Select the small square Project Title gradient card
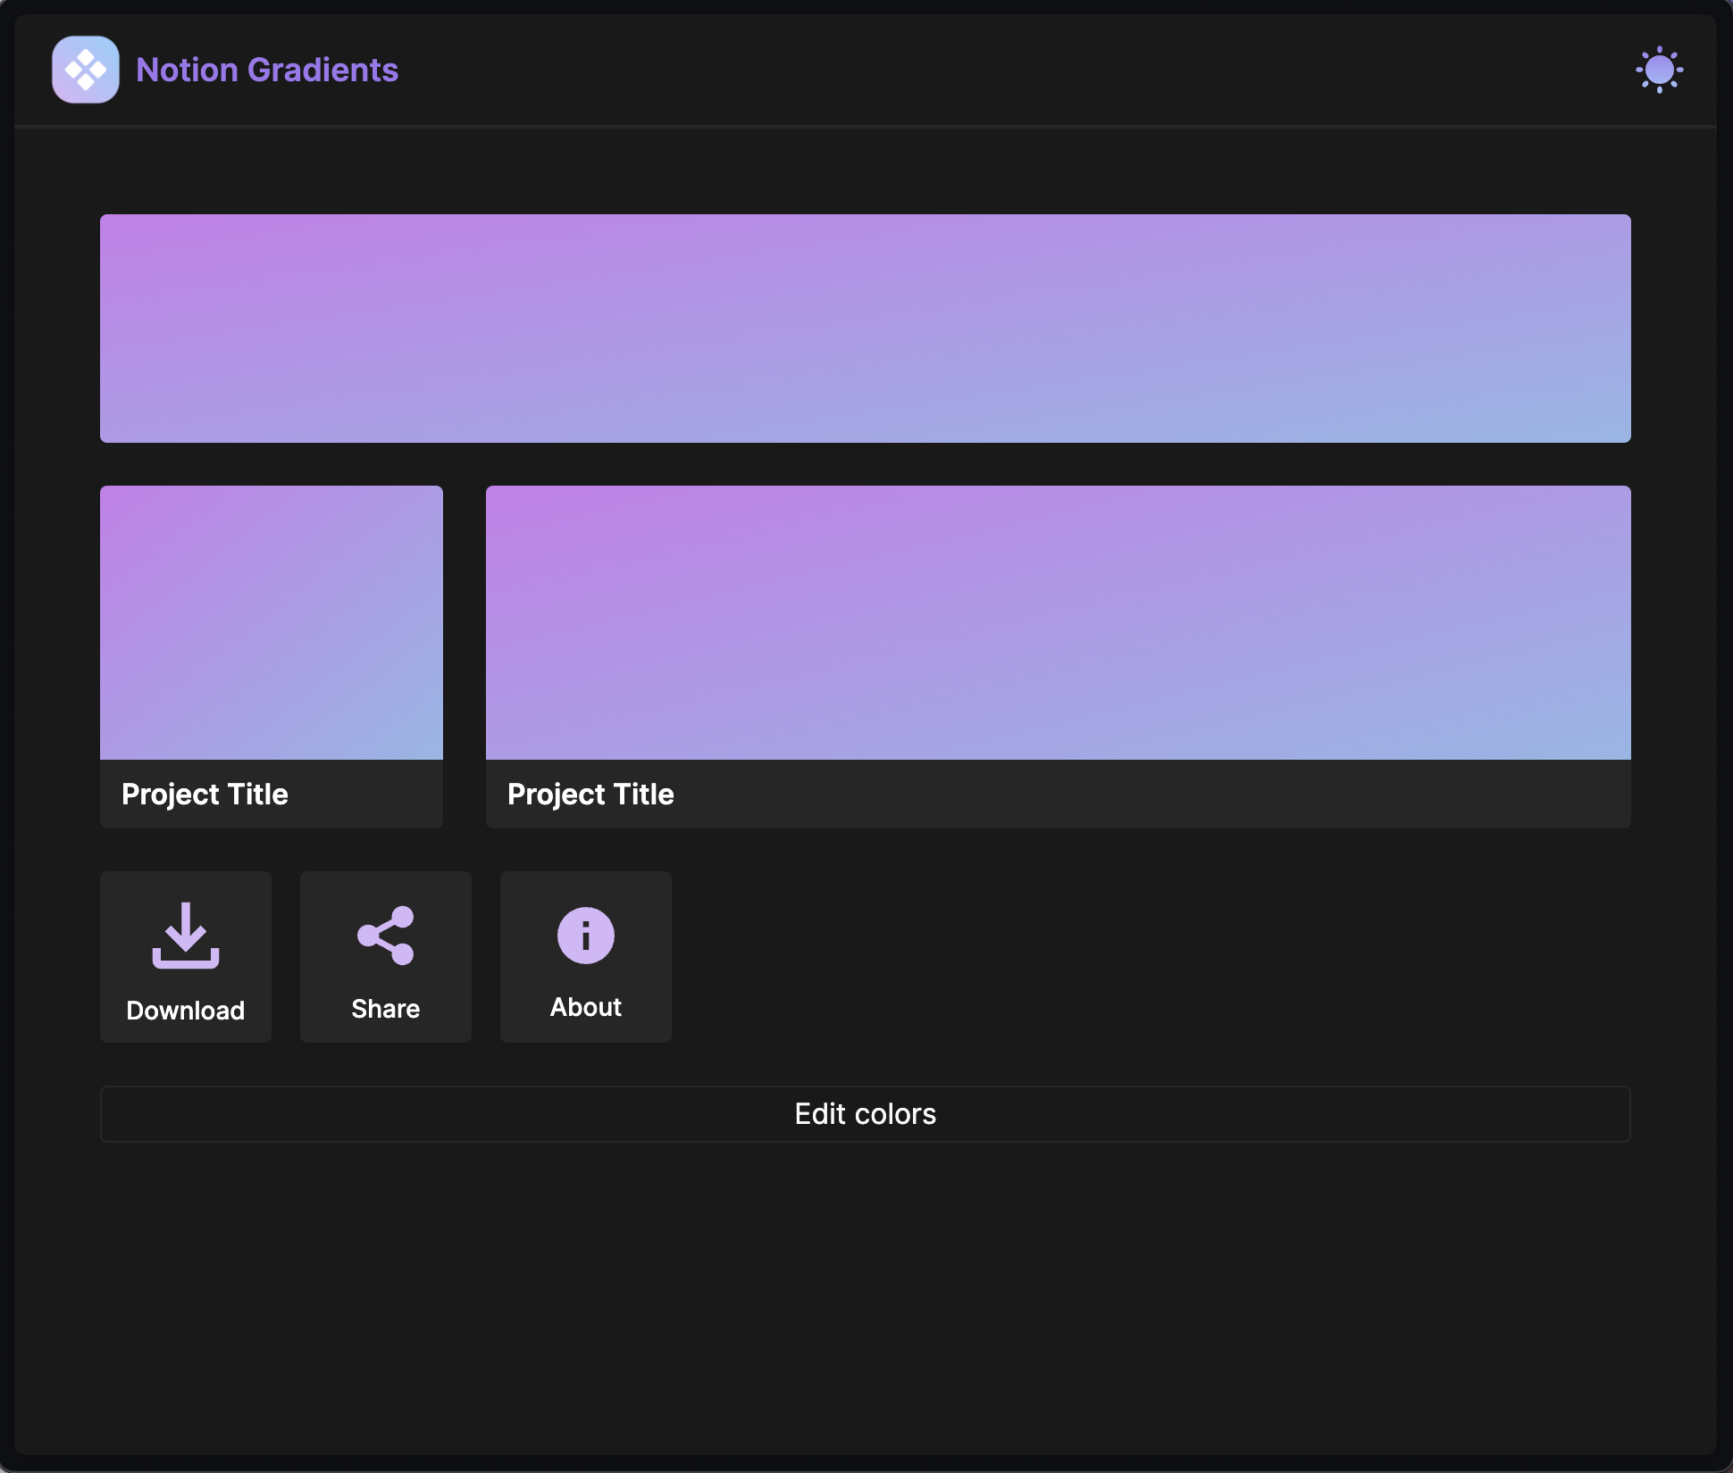The width and height of the screenshot is (1733, 1473). pos(272,657)
